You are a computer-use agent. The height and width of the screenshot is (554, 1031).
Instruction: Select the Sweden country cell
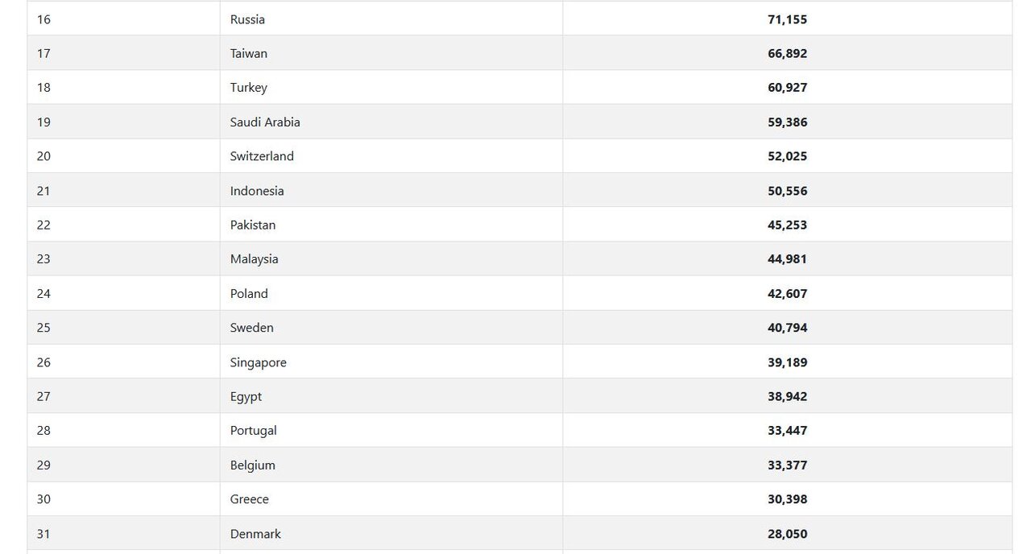[x=251, y=328]
